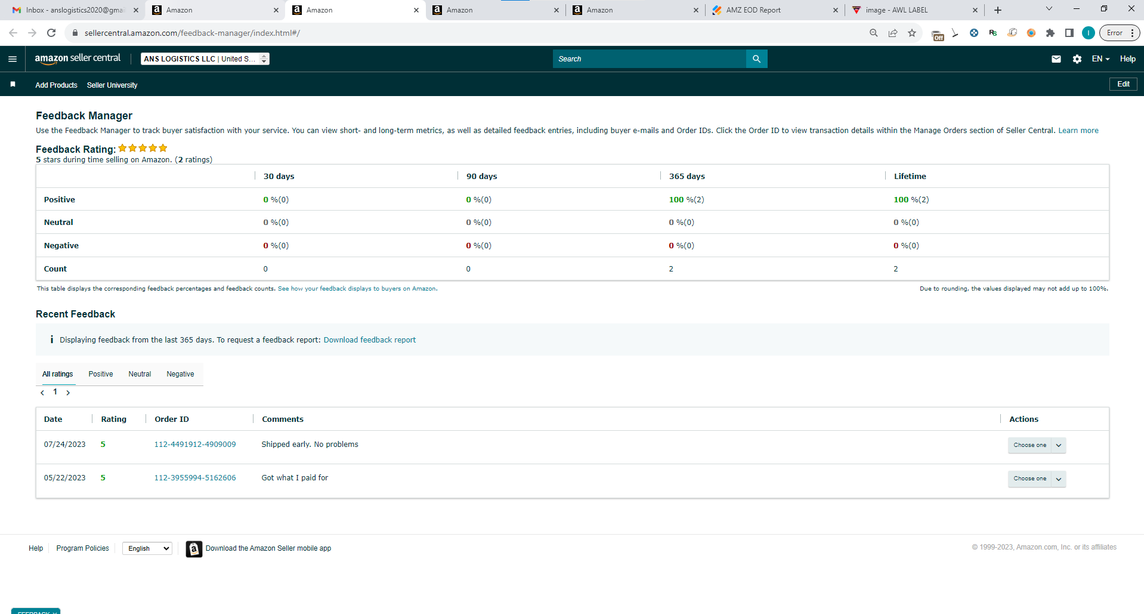Screen dimensions: 1144x614
Task: Go to previous feedback page arrow
Action: click(x=42, y=393)
